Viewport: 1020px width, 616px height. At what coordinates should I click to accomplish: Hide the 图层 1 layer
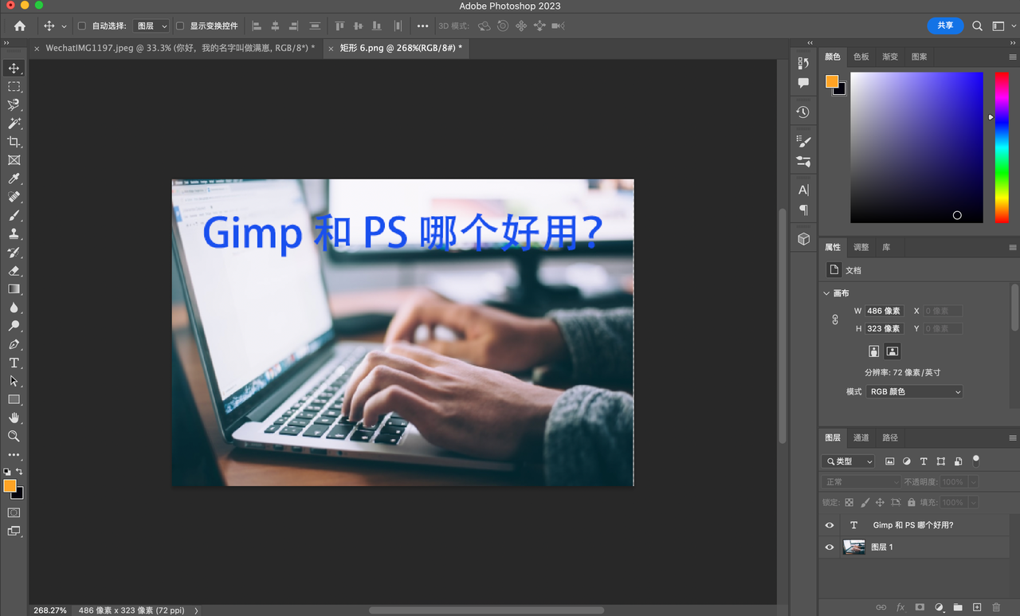pos(830,547)
